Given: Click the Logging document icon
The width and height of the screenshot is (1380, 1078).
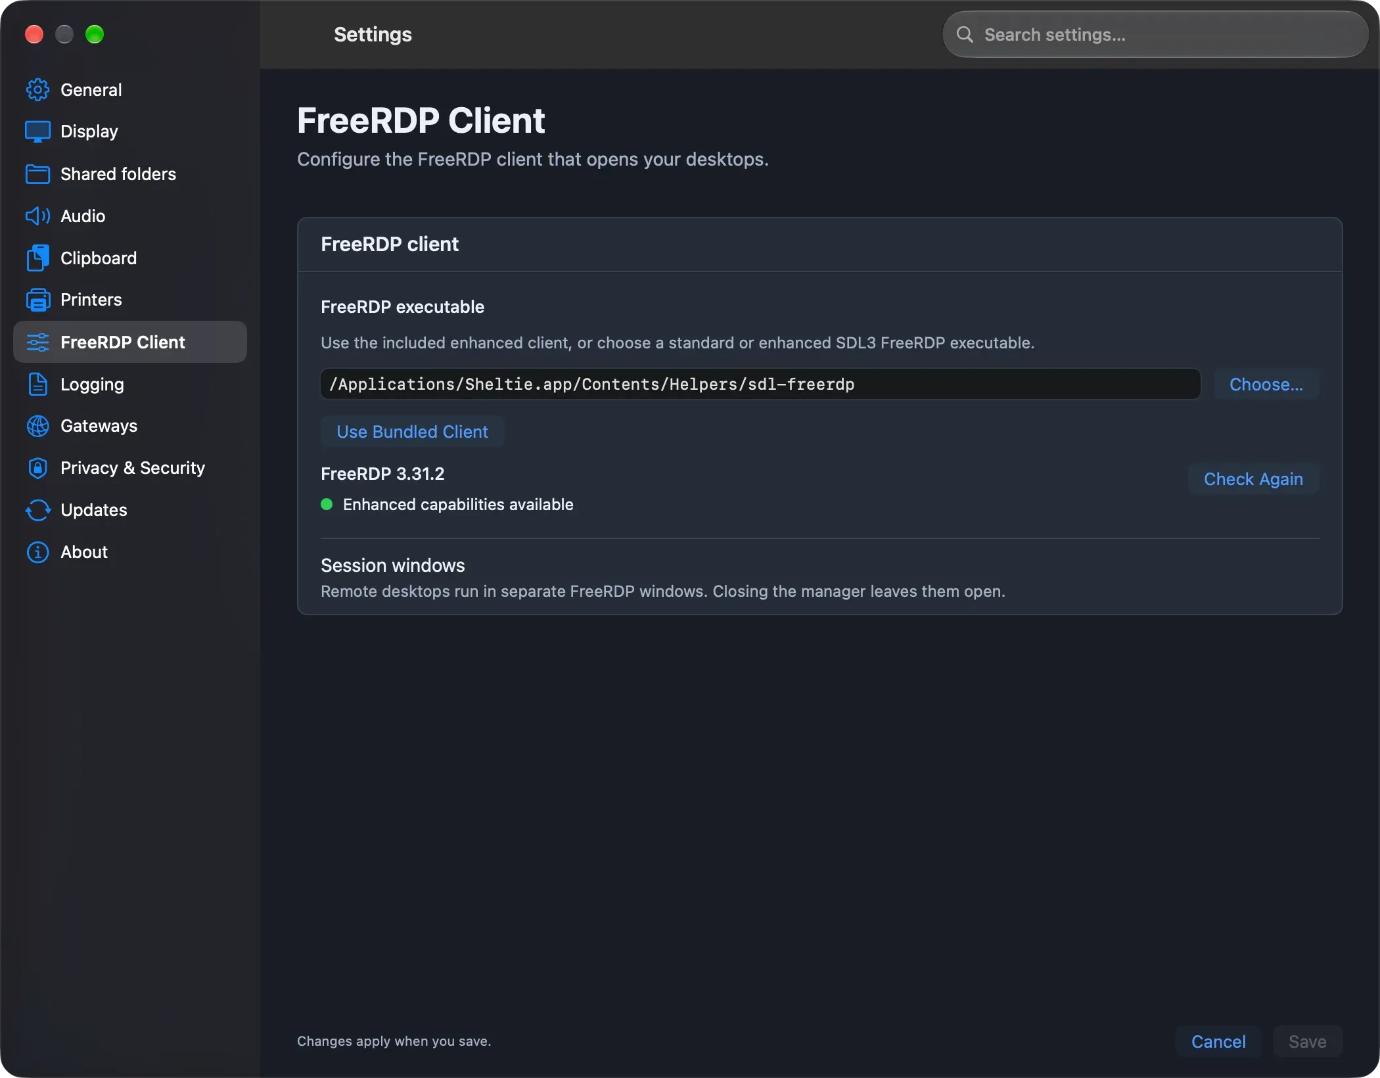Looking at the screenshot, I should click(37, 384).
